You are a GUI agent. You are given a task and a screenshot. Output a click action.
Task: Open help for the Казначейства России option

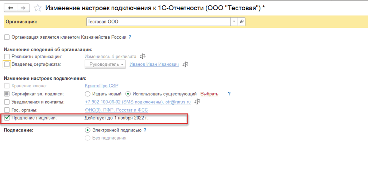[130, 37]
